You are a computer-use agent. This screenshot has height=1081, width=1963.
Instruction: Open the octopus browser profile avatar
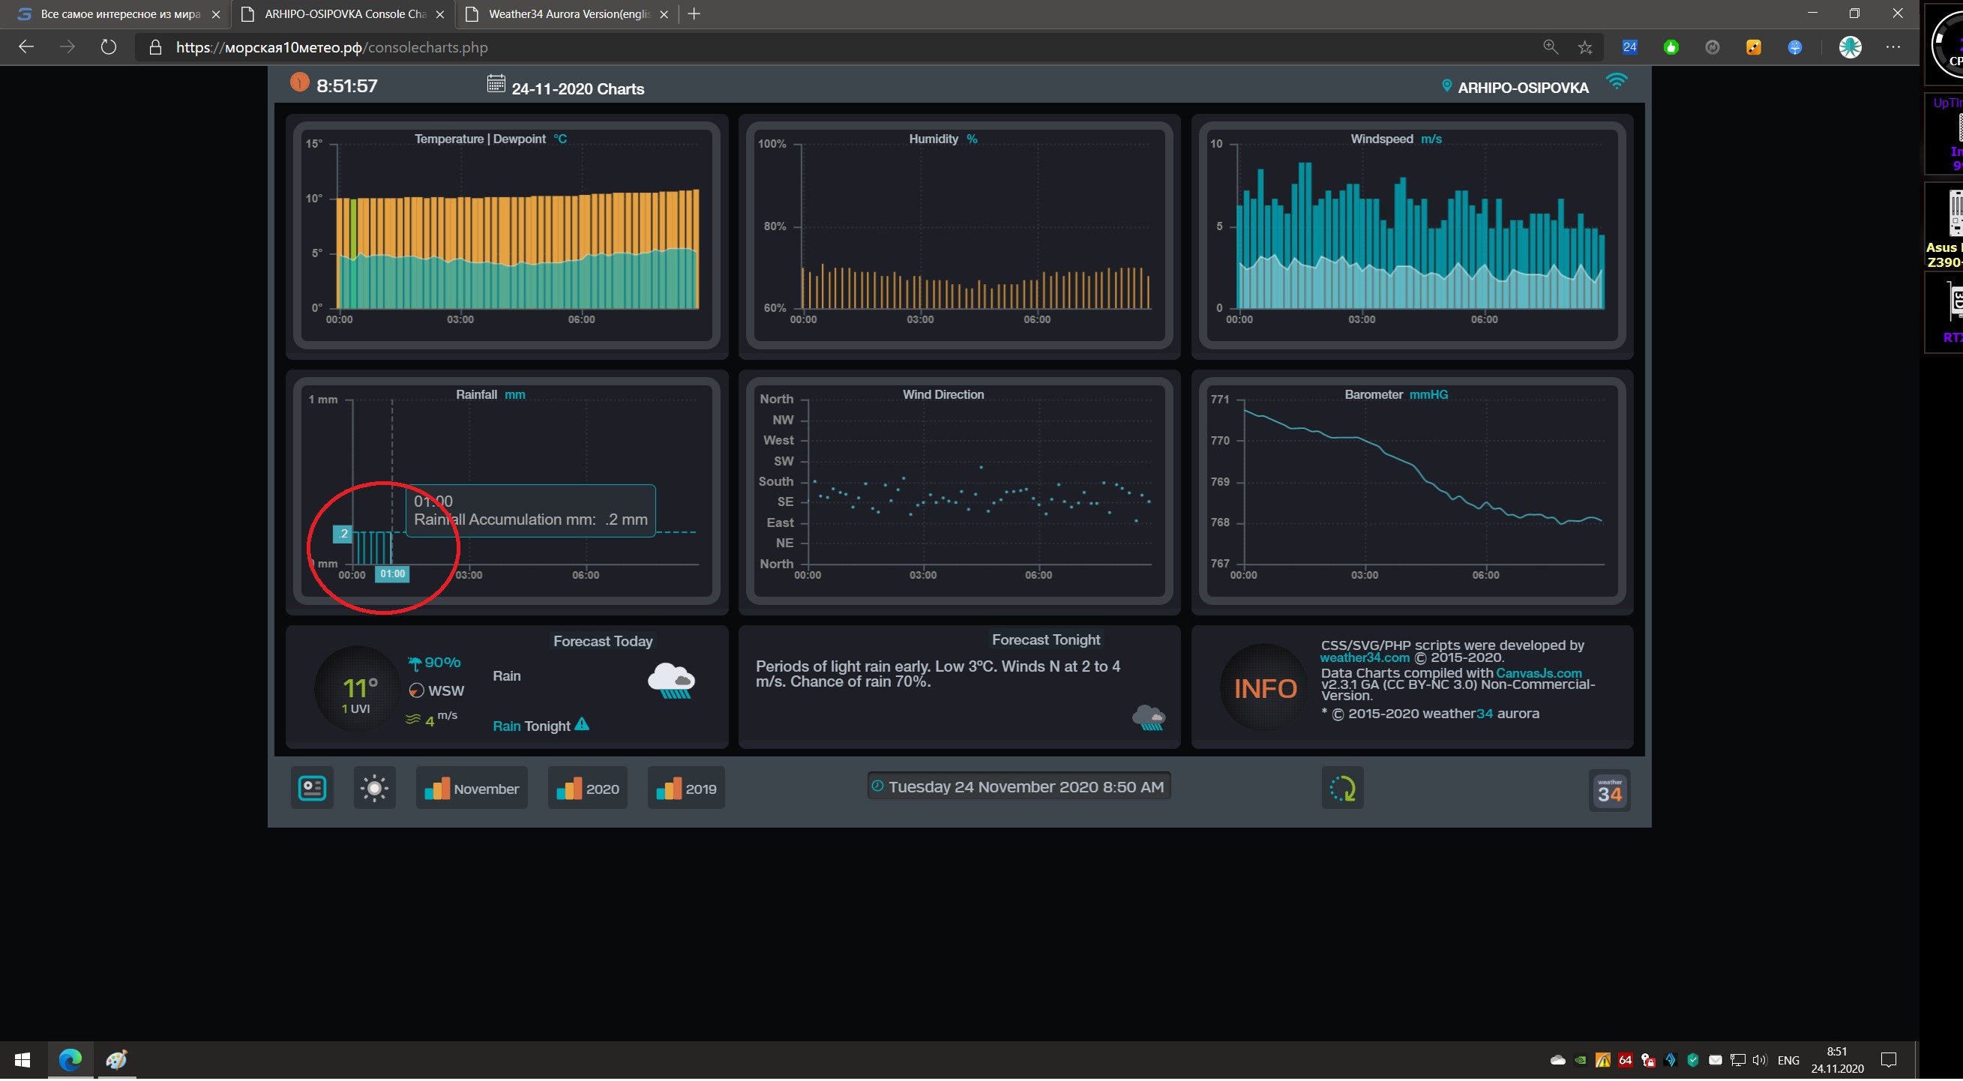coord(1851,47)
